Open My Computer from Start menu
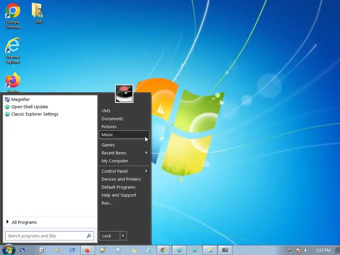340x255 pixels. click(124, 161)
